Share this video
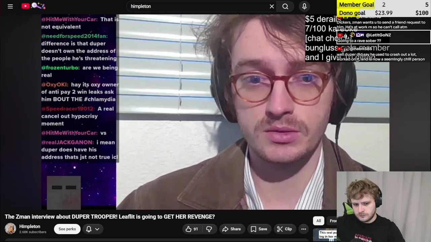 click(x=232, y=229)
